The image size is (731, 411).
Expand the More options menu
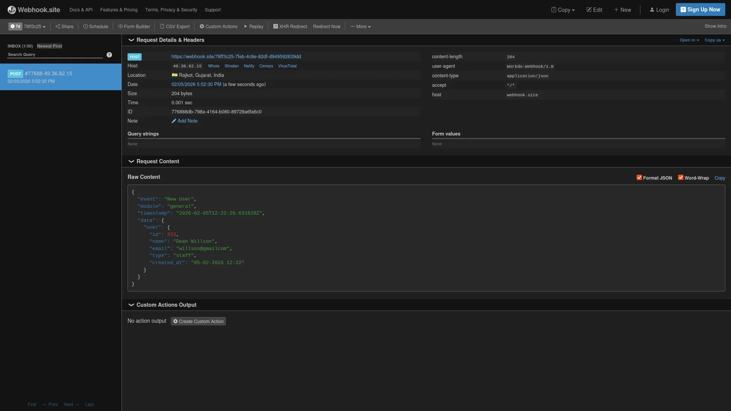pyautogui.click(x=360, y=26)
